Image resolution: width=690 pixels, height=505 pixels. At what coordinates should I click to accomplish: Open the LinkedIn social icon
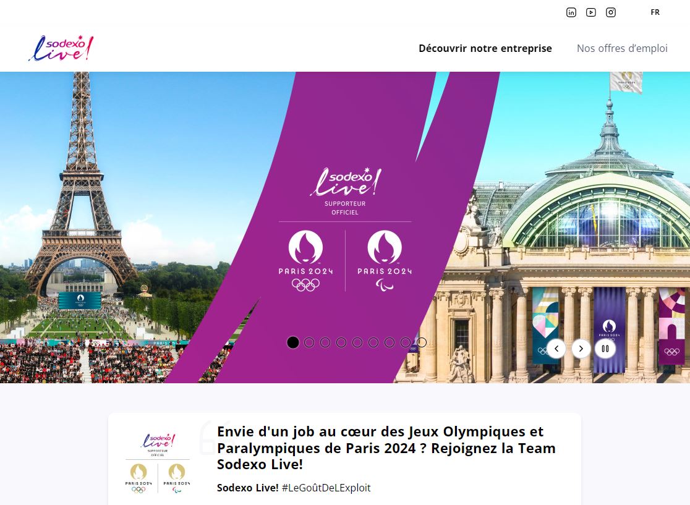point(571,12)
